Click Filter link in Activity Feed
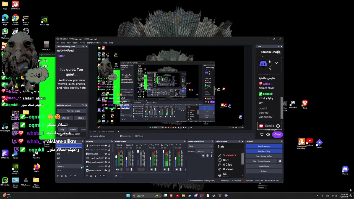 pyautogui.click(x=61, y=56)
